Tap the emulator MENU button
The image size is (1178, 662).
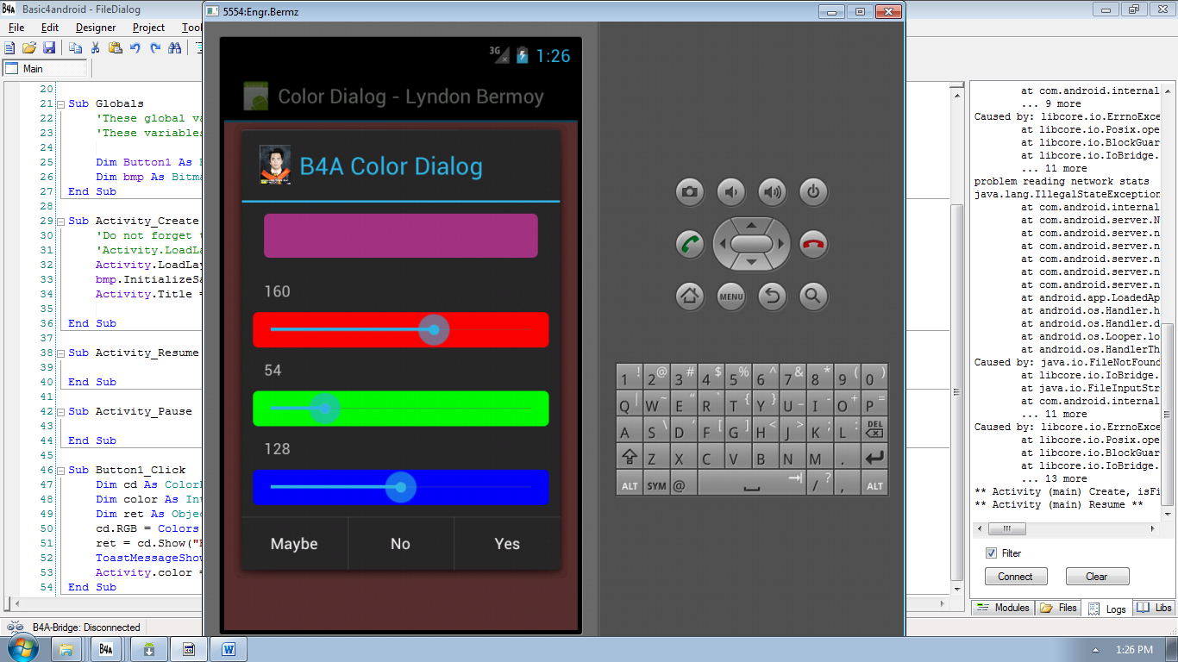pyautogui.click(x=730, y=297)
